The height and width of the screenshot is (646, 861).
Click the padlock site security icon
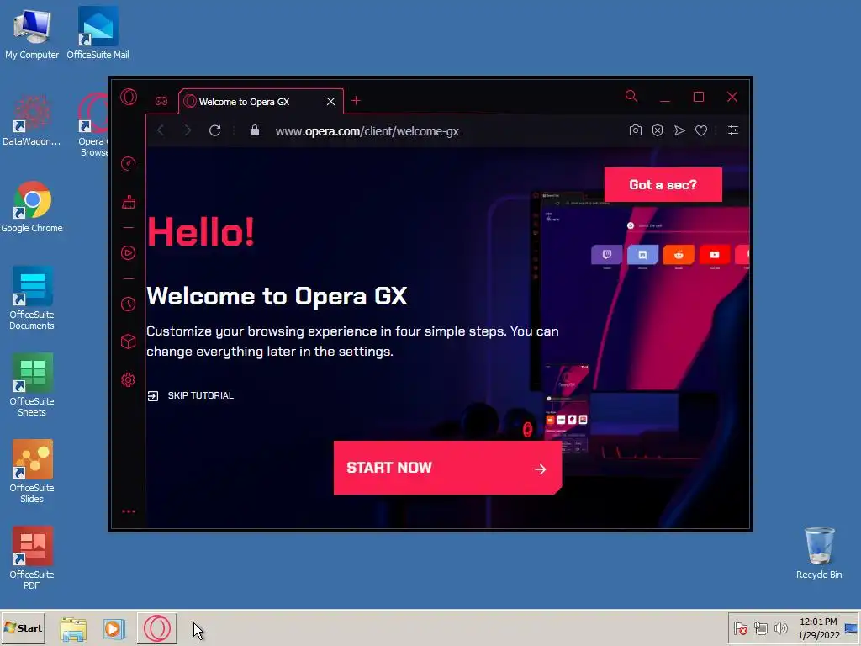point(254,130)
